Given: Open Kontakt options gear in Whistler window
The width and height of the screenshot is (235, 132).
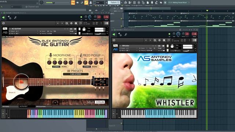Looking at the screenshot, I should 159,40.
